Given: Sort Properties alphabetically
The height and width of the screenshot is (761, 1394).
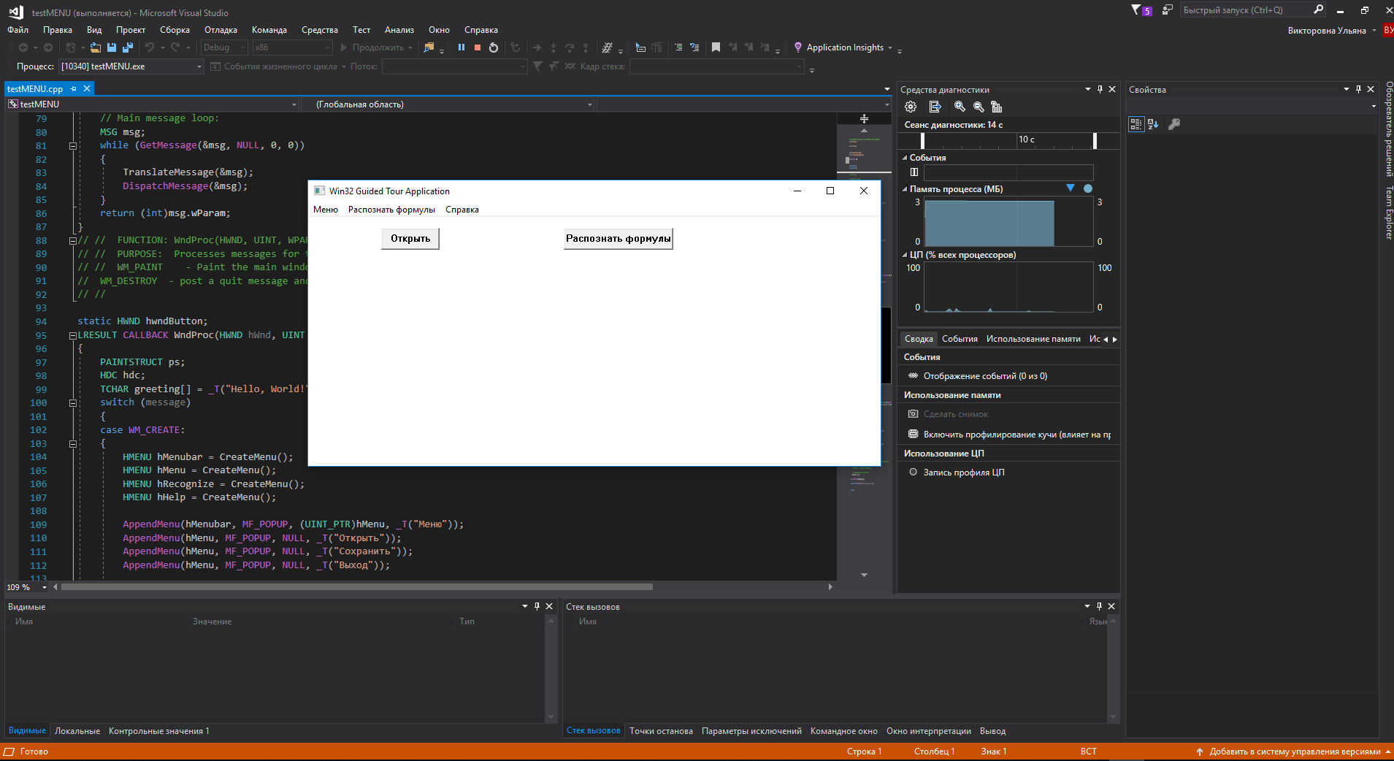Looking at the screenshot, I should coord(1153,124).
